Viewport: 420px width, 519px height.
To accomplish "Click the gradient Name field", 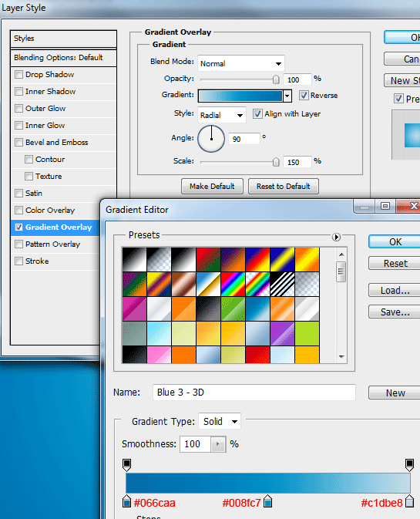I will click(x=254, y=393).
